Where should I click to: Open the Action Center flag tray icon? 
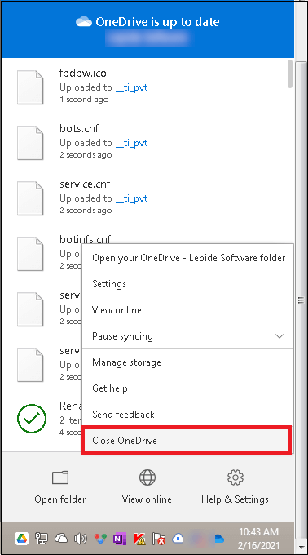tap(159, 539)
